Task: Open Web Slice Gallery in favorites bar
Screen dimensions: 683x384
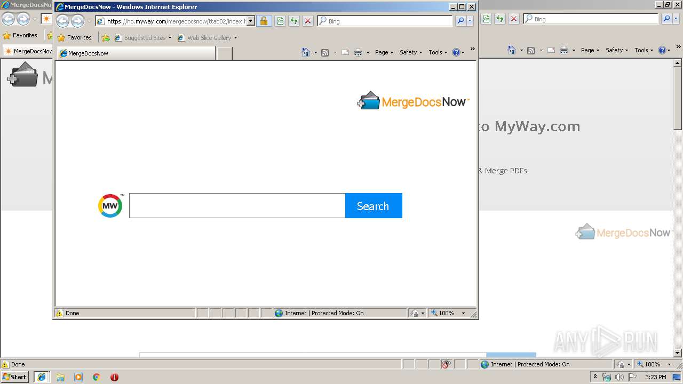Action: pos(207,37)
